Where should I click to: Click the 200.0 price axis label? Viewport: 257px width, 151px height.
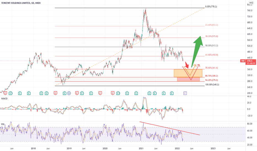click(250, 93)
